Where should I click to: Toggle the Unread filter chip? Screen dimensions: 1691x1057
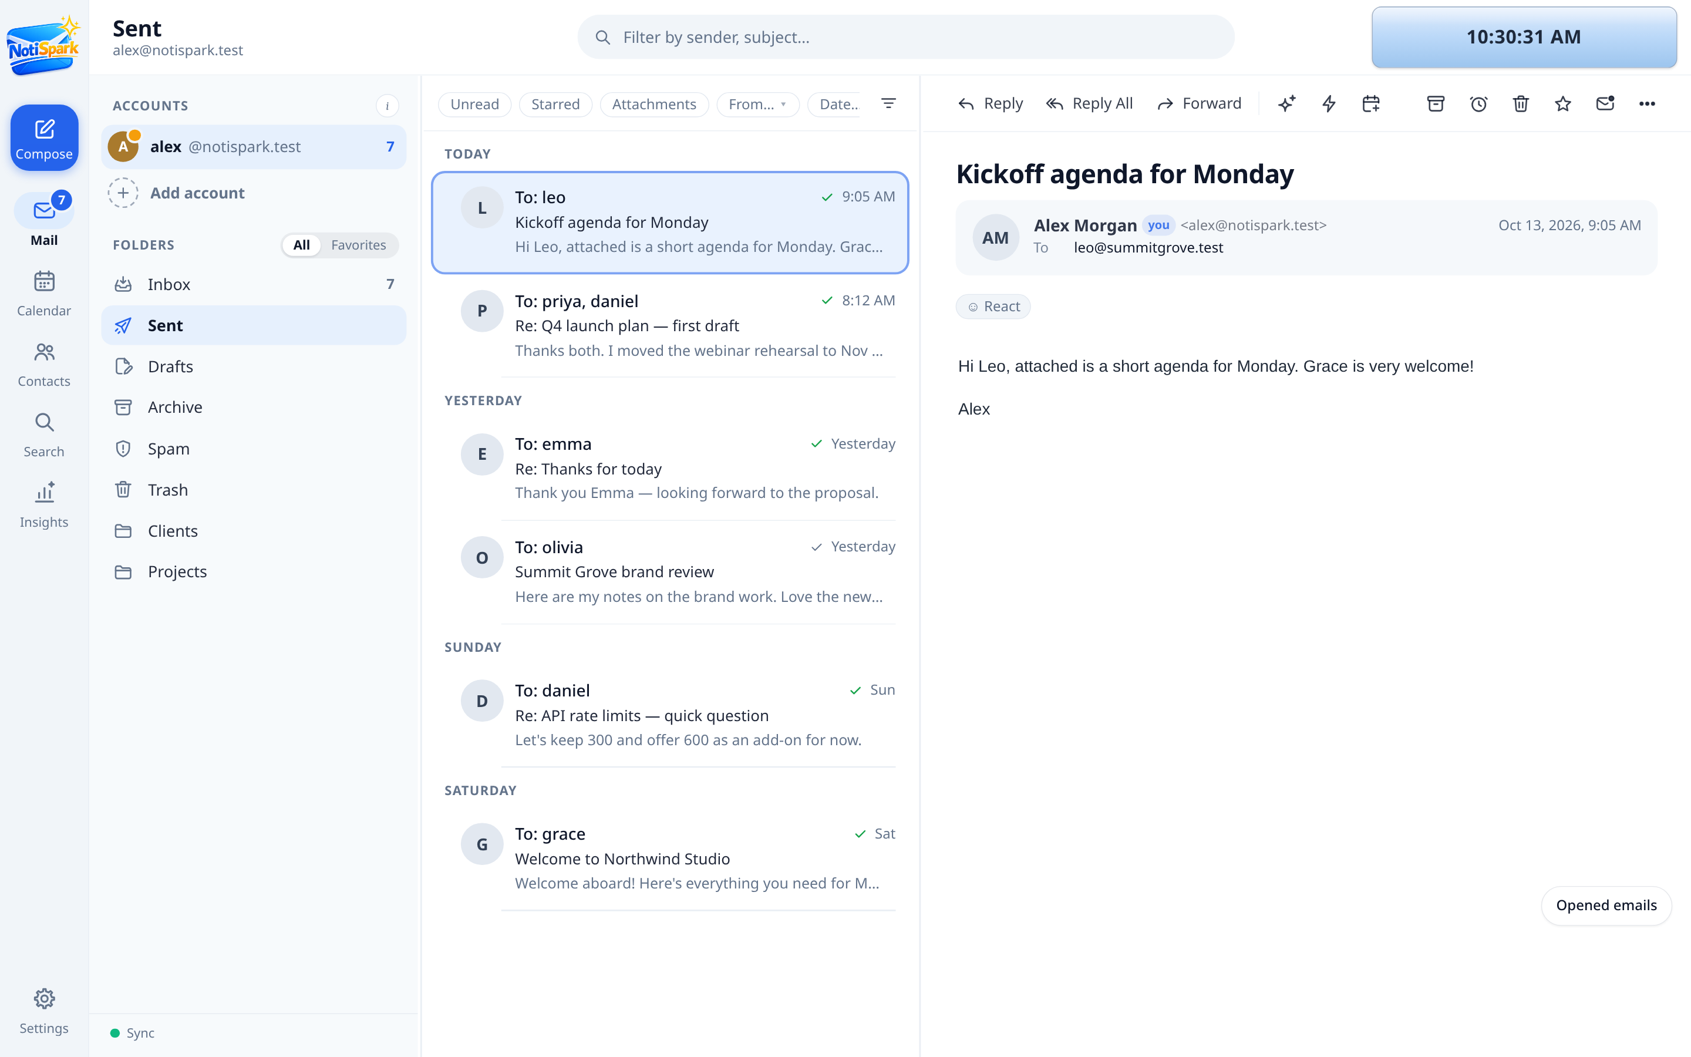pyautogui.click(x=474, y=104)
